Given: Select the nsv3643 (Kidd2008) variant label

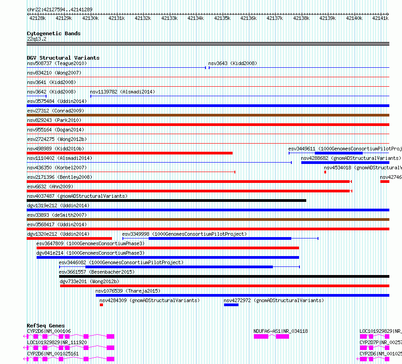Looking at the screenshot, I should (233, 63).
